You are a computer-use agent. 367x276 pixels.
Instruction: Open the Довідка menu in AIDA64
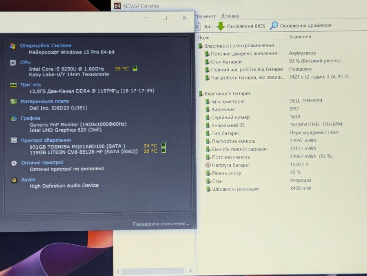[x=230, y=16]
